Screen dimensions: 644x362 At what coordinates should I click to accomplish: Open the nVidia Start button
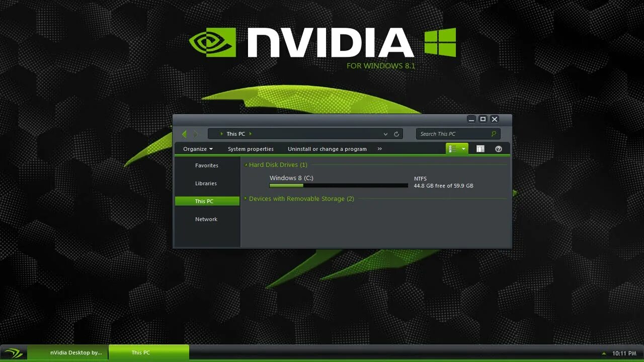(14, 353)
